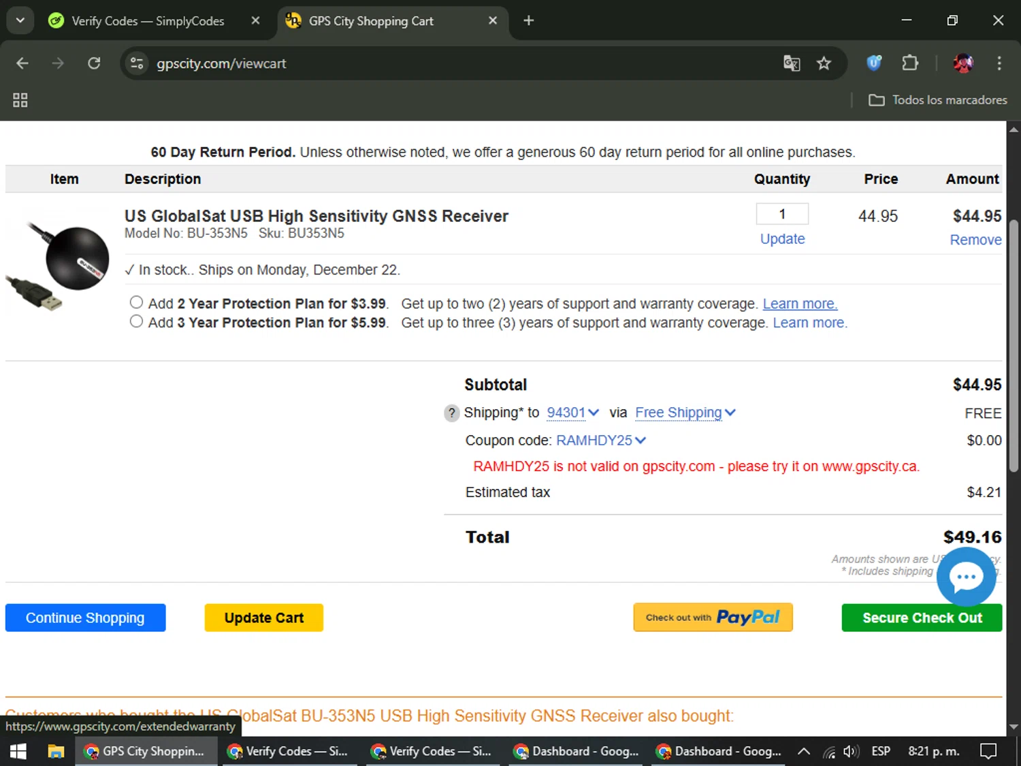Open the Extensions puzzle icon
This screenshot has width=1021, height=766.
910,63
